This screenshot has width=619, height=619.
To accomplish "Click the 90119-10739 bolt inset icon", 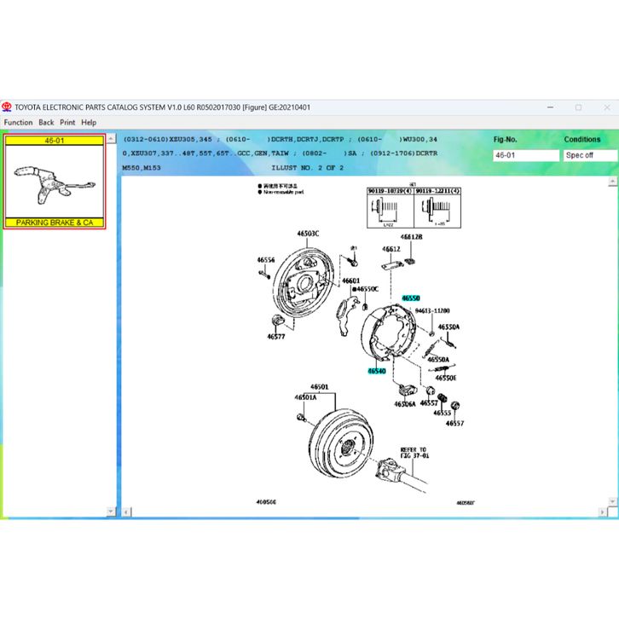I will point(389,209).
